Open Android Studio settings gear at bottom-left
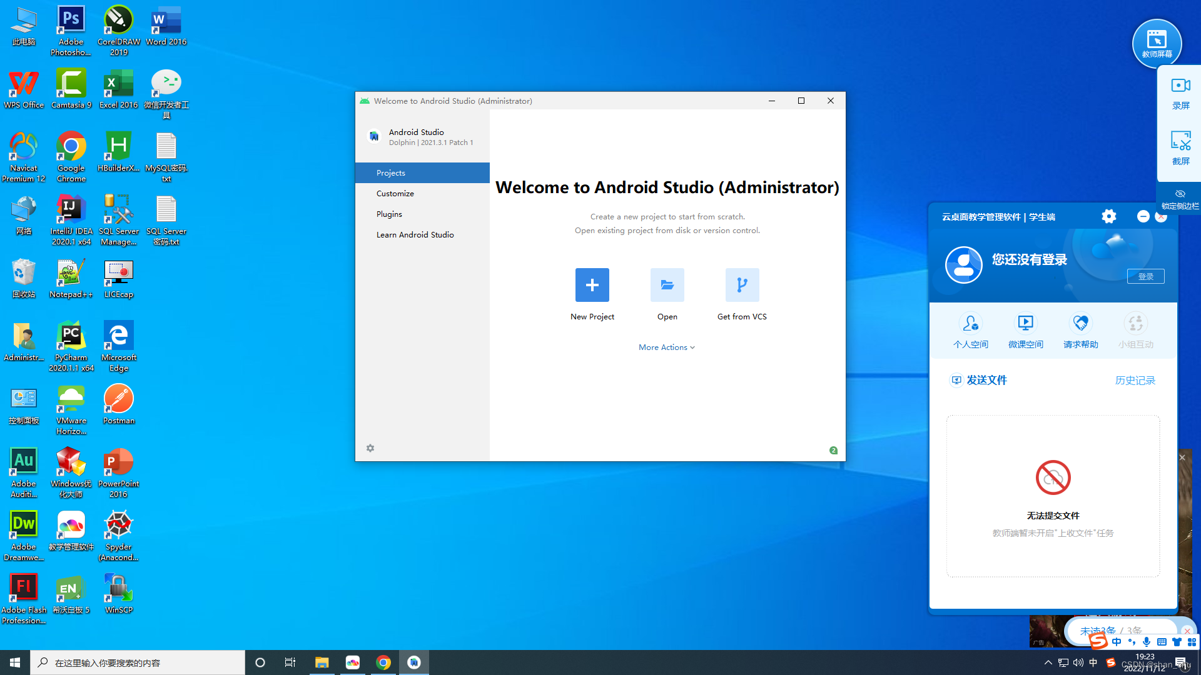Viewport: 1201px width, 675px height. click(x=370, y=448)
